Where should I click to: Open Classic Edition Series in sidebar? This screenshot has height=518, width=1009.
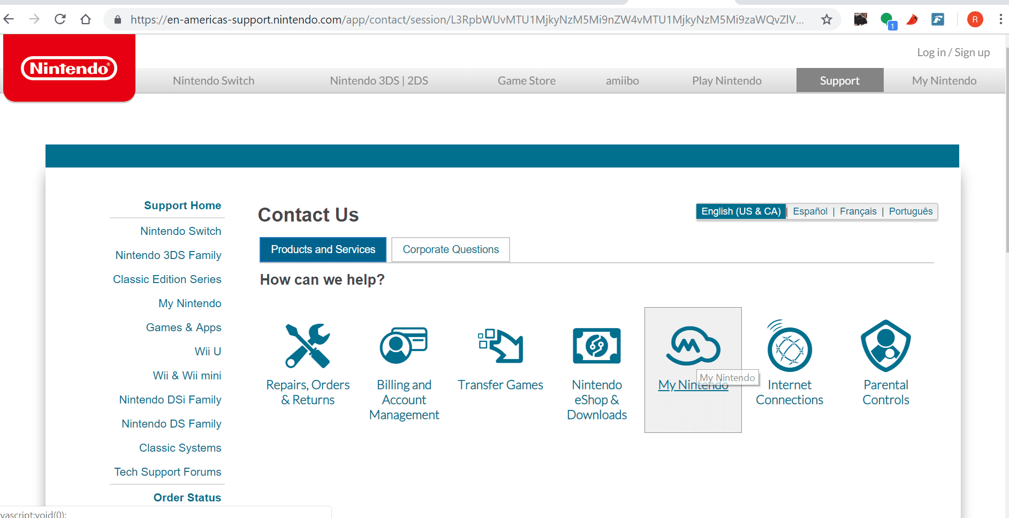click(167, 279)
